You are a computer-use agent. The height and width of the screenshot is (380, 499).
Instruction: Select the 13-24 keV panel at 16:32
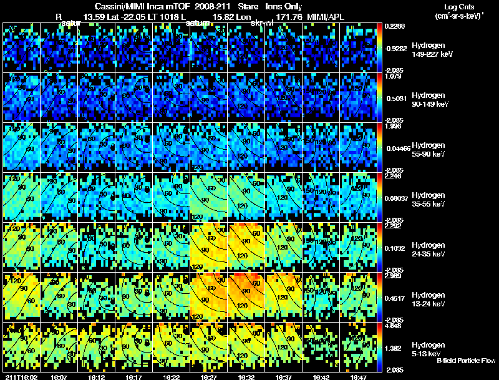(246, 298)
